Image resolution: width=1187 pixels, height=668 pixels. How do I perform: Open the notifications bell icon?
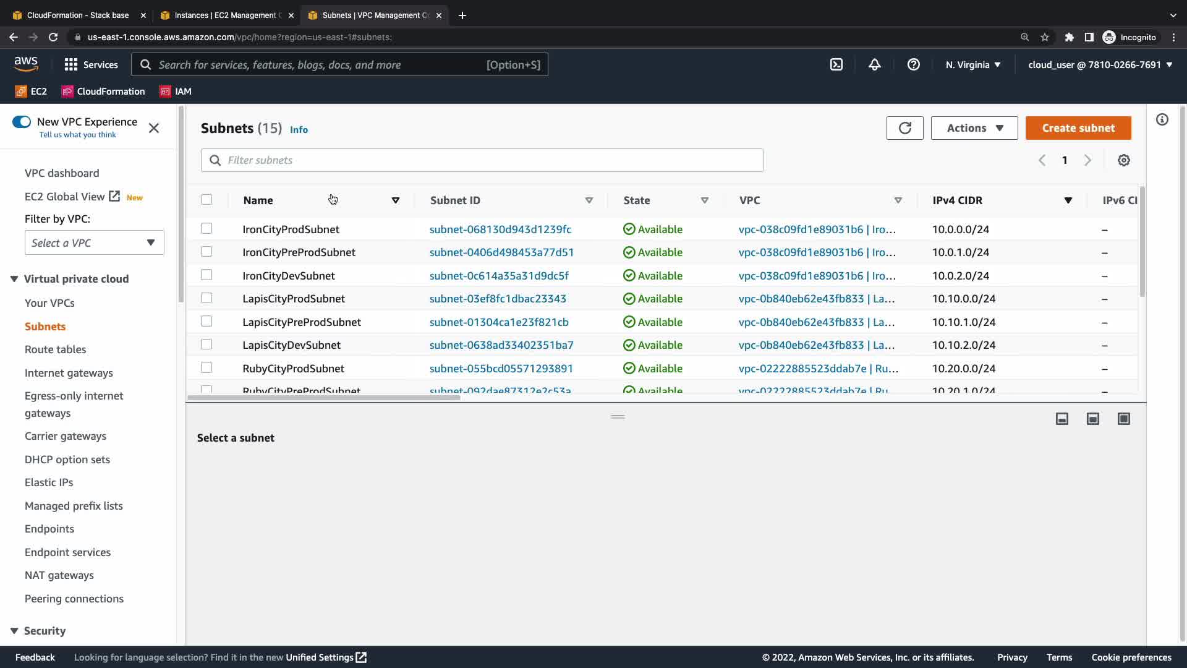point(874,64)
